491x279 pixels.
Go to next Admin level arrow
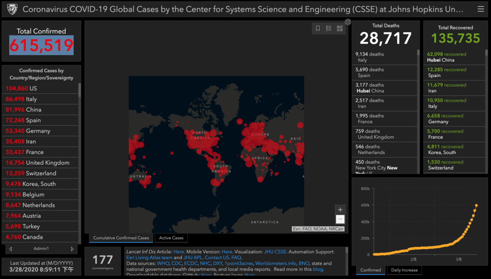72,249
